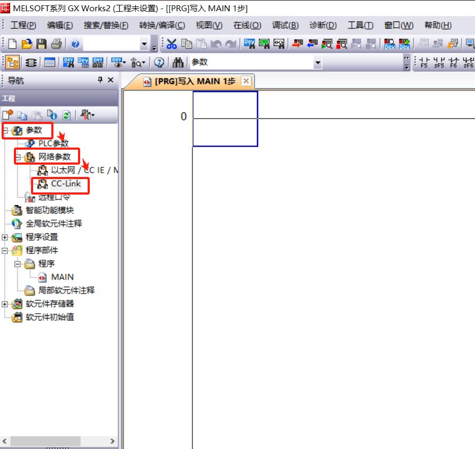Click the device list Dev table icon
This screenshot has height=449, width=475.
83,63
